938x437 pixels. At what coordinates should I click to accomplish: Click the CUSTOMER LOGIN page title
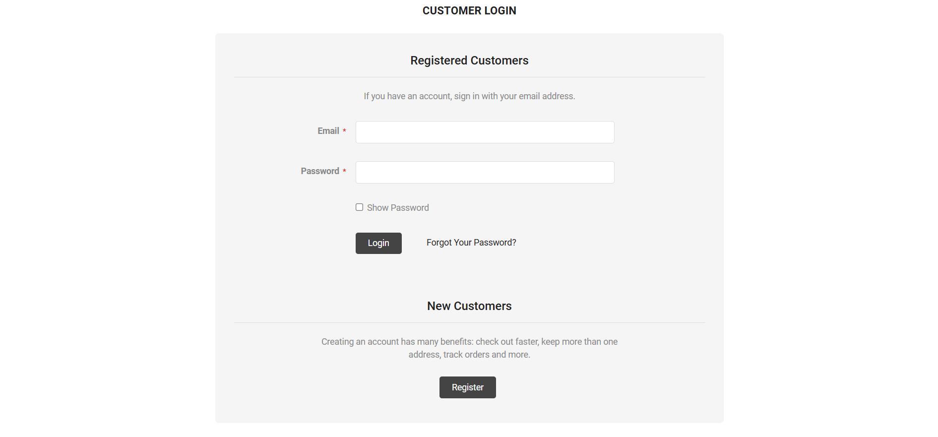[469, 11]
